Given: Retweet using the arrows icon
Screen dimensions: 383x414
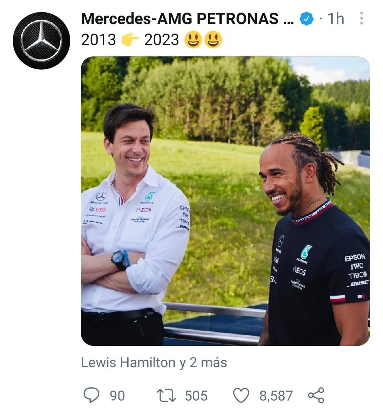Looking at the screenshot, I should pyautogui.click(x=166, y=395).
